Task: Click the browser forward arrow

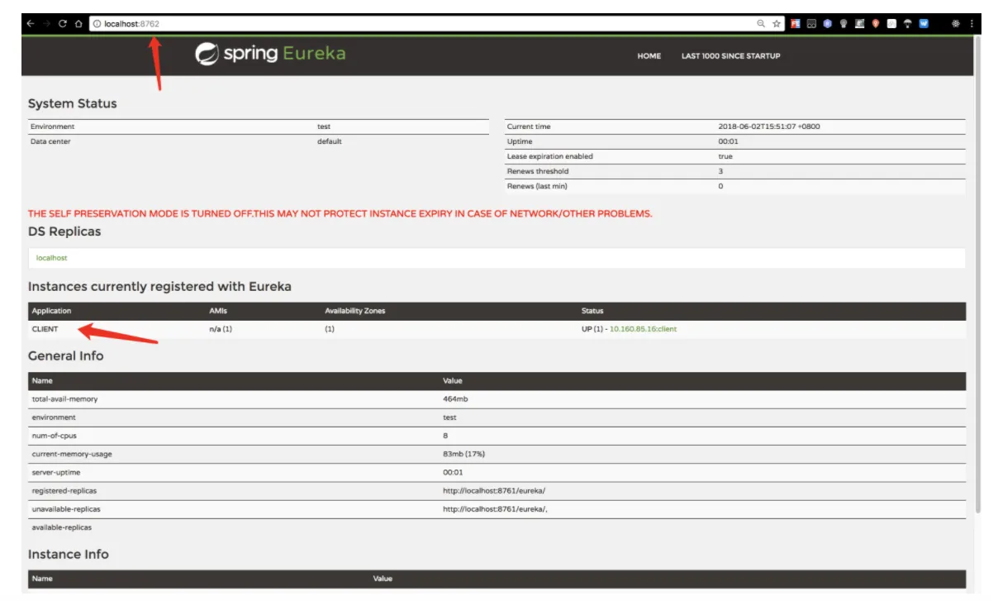Action: (x=46, y=24)
